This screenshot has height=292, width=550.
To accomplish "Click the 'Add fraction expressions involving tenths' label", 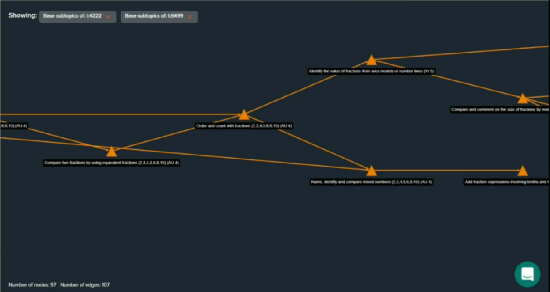I will (x=507, y=182).
